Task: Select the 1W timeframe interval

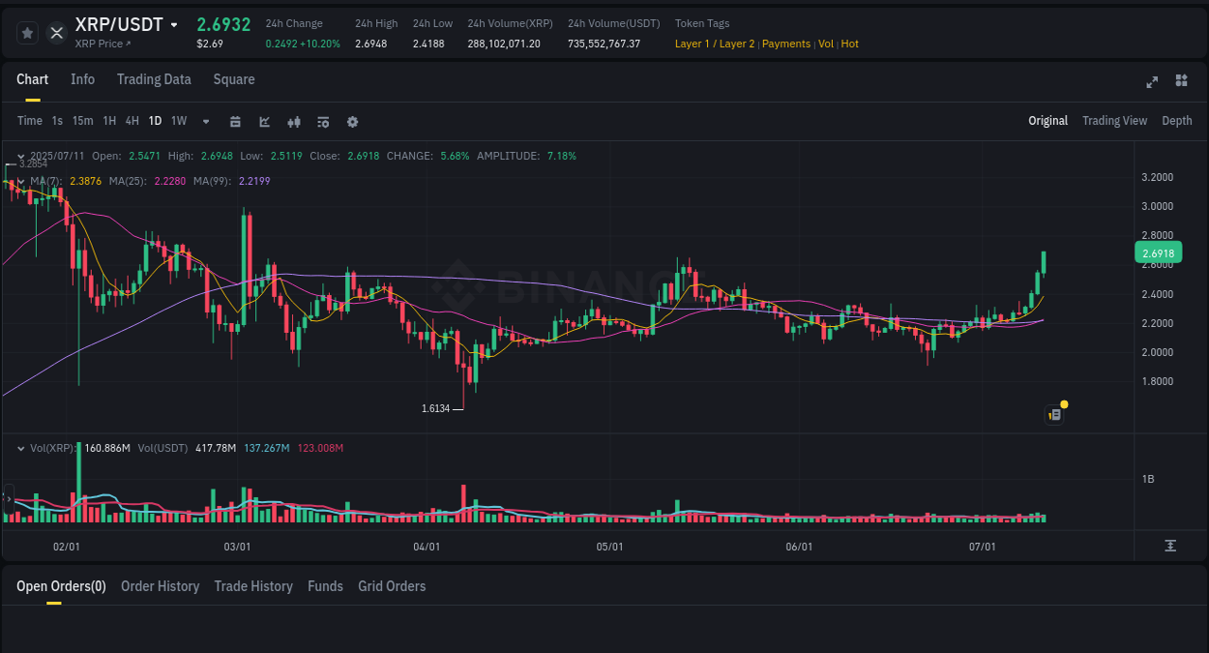Action: point(178,121)
